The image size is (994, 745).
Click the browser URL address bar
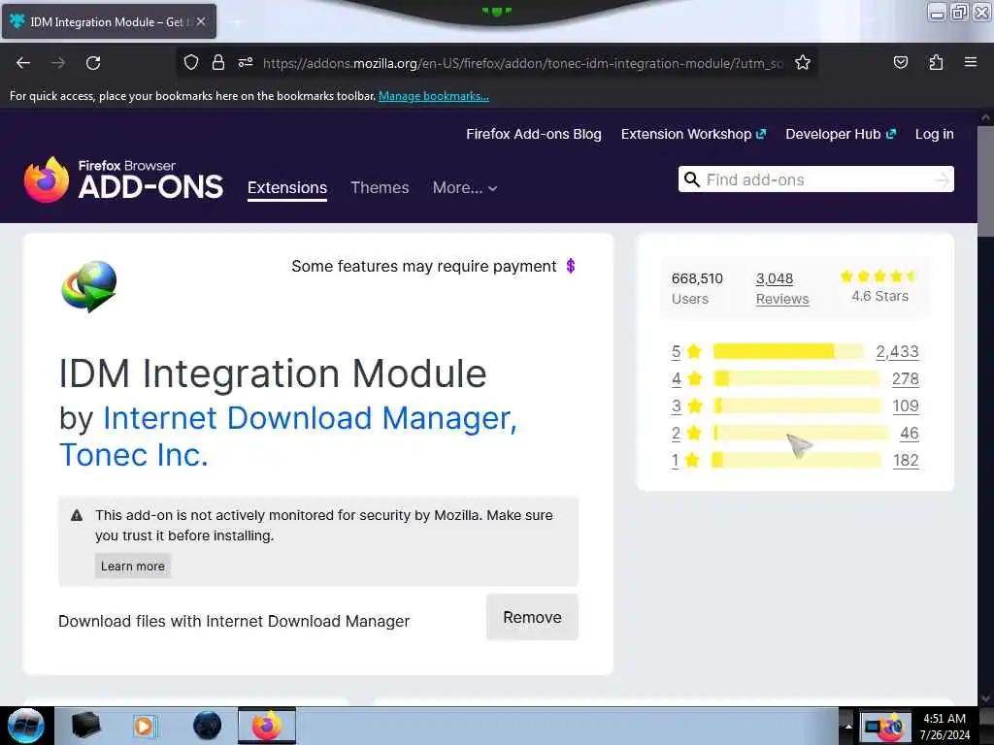523,63
